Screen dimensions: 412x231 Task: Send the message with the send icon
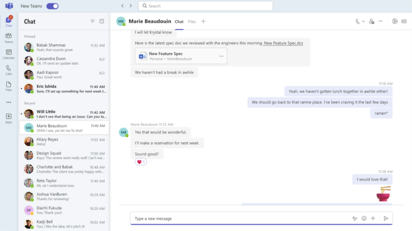386,218
